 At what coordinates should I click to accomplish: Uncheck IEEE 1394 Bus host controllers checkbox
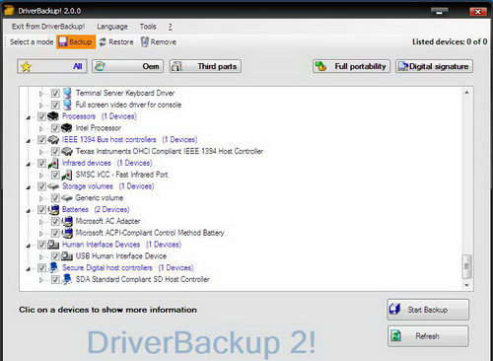click(41, 140)
